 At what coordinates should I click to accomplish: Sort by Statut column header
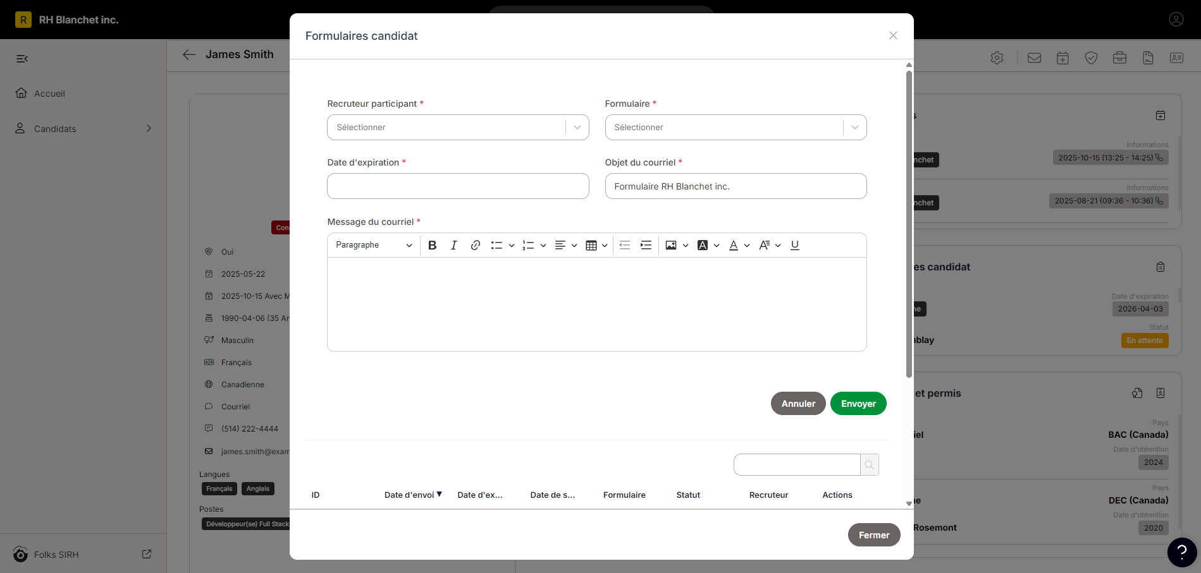pos(688,495)
